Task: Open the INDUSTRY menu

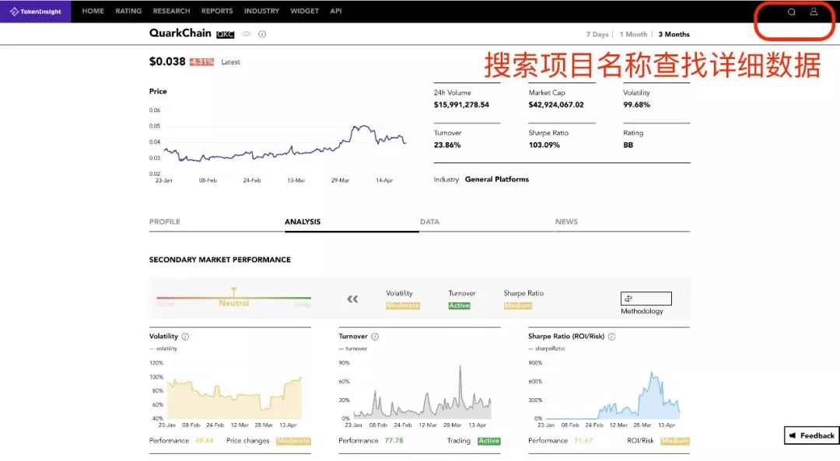Action: coord(261,11)
